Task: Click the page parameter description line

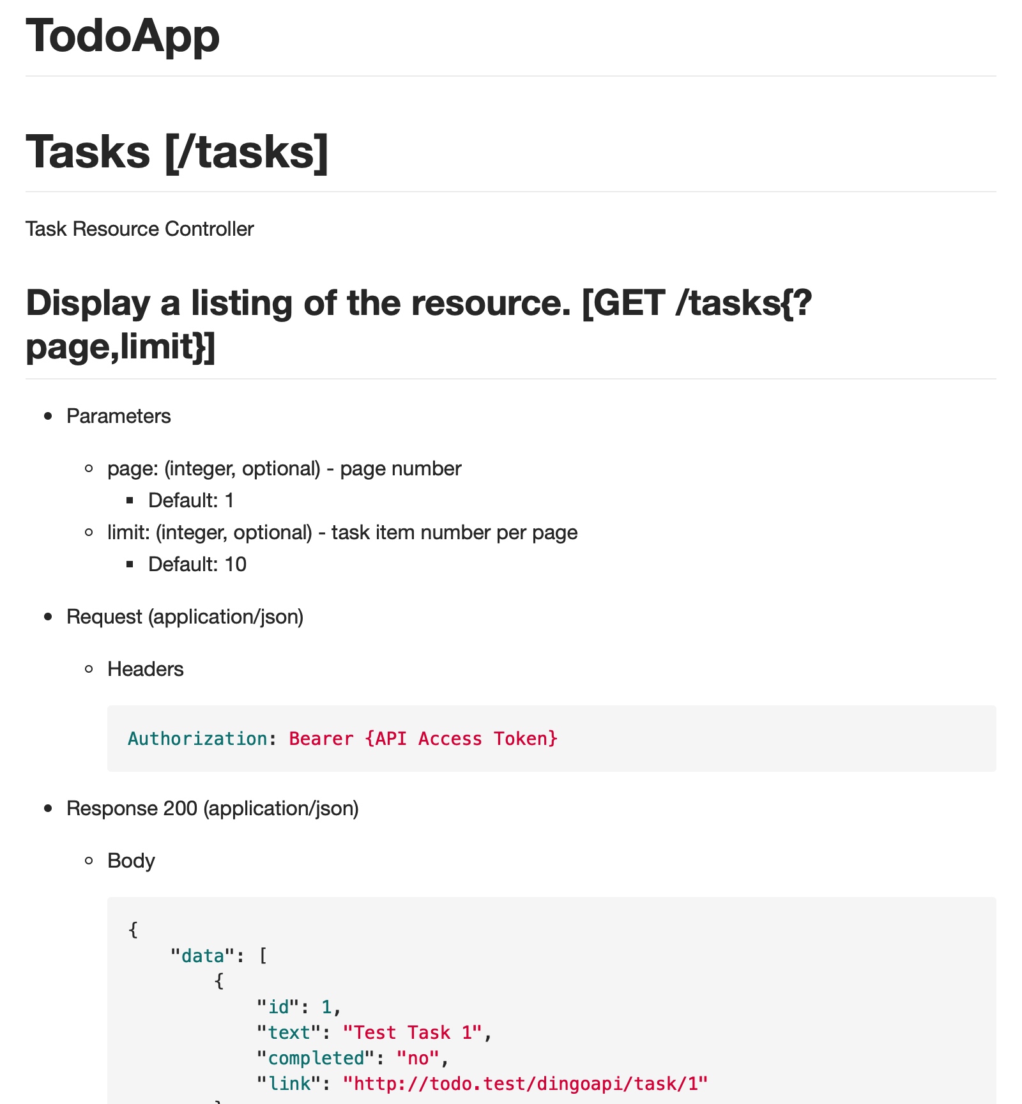Action: coord(284,468)
